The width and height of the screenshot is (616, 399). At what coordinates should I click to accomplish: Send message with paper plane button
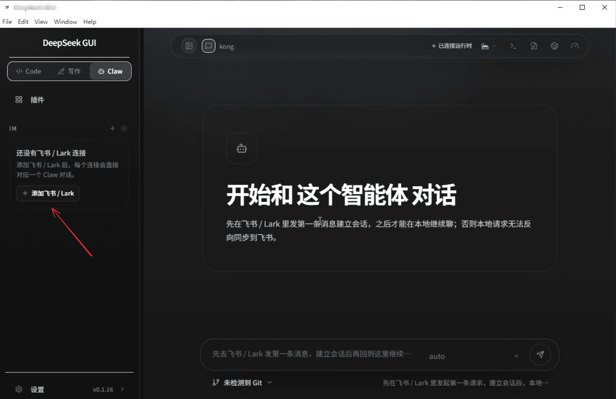(x=540, y=354)
